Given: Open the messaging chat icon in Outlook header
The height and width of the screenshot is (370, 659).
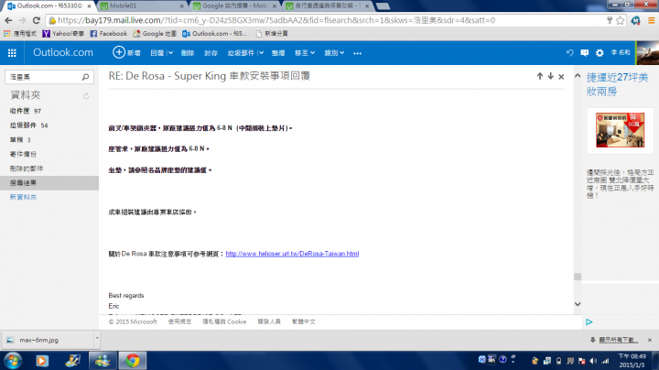Looking at the screenshot, I should click(585, 53).
